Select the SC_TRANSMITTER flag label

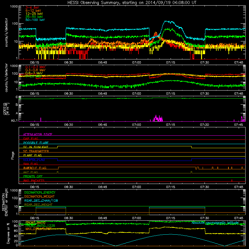click(36, 151)
